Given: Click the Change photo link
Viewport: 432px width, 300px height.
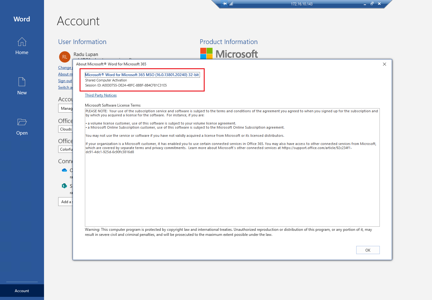Looking at the screenshot, I should pos(65,68).
